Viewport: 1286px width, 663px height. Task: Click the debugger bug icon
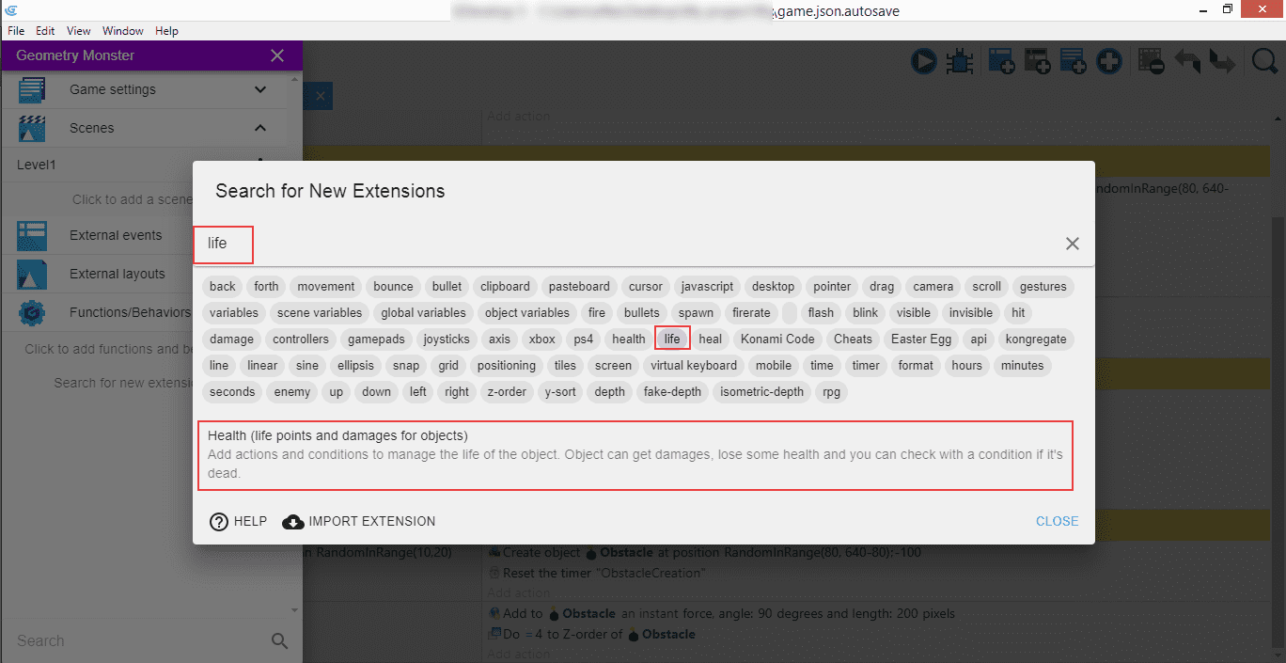click(959, 62)
